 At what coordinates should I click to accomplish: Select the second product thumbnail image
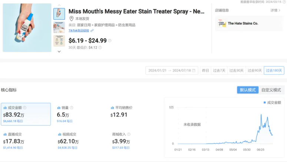[59, 27]
